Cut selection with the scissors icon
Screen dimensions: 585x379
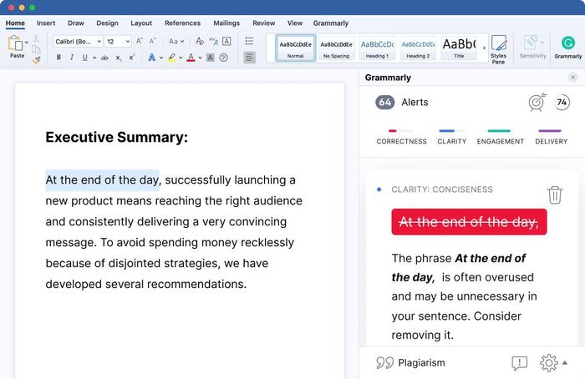36,38
